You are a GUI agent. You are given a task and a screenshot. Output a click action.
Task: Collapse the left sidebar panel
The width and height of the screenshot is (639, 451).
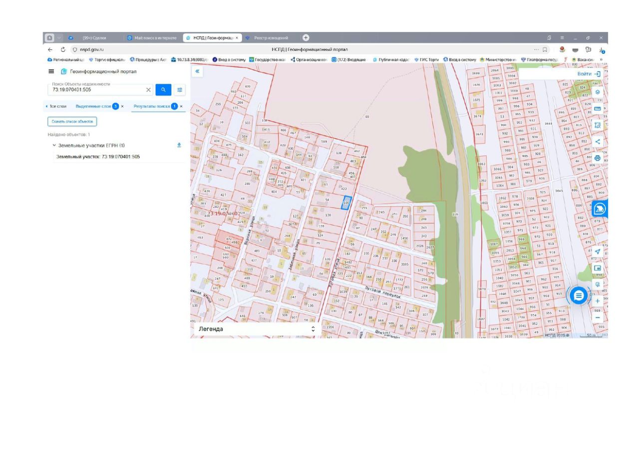pos(197,71)
